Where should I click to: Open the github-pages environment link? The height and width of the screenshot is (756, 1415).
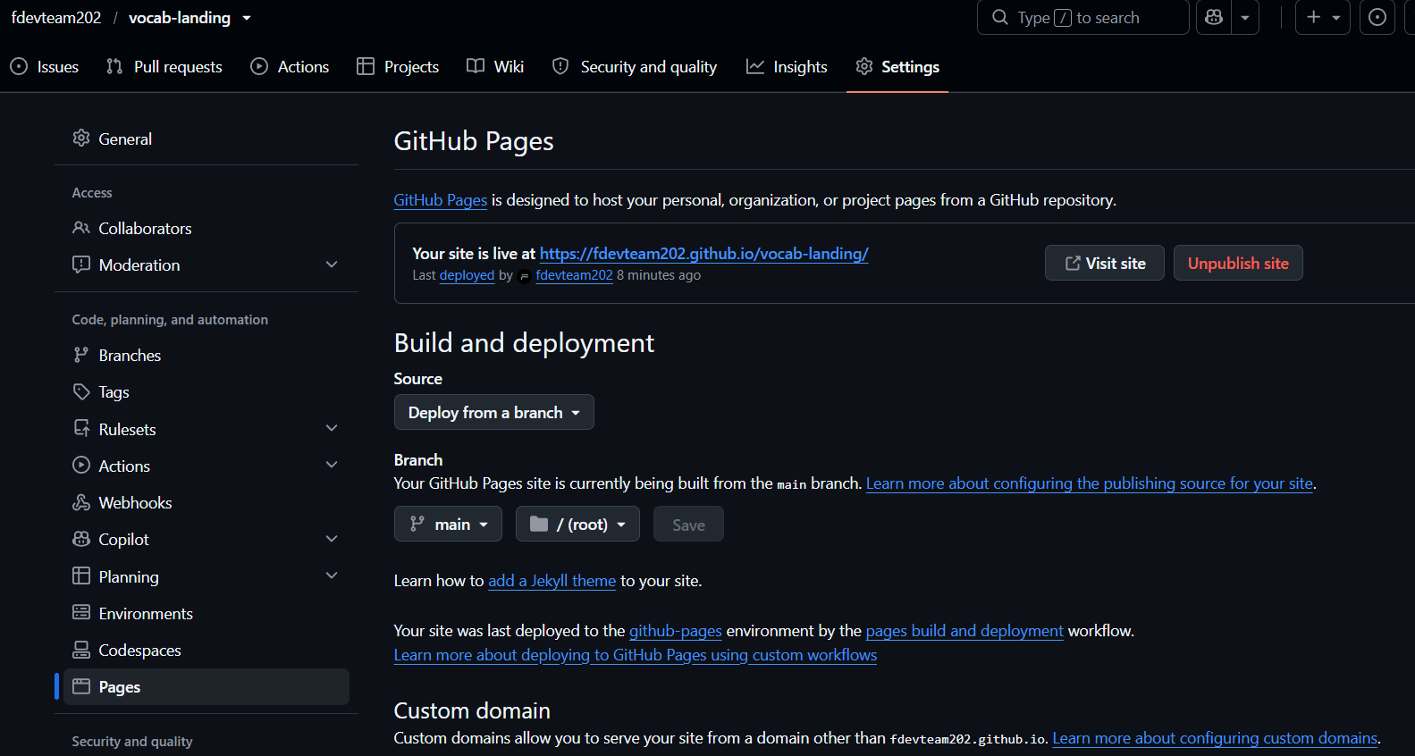[676, 631]
